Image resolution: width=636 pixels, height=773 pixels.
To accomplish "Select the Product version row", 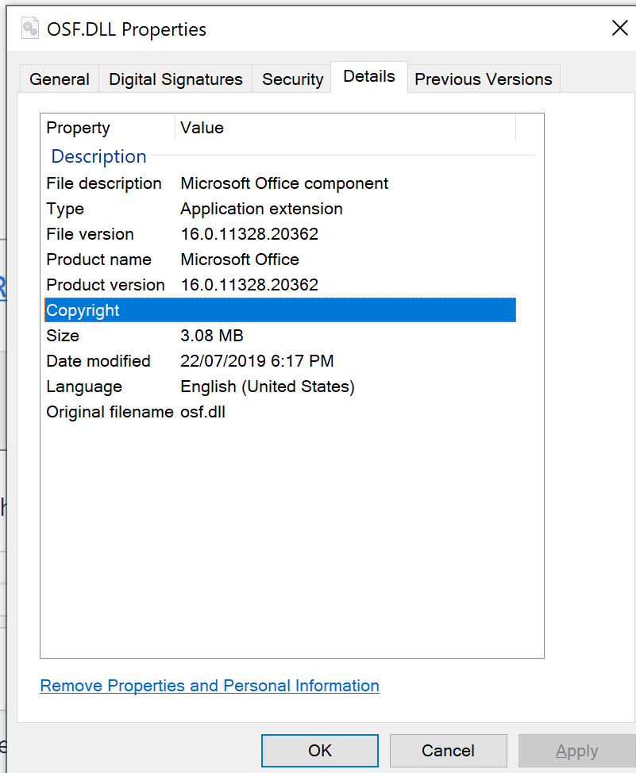I will [x=280, y=285].
